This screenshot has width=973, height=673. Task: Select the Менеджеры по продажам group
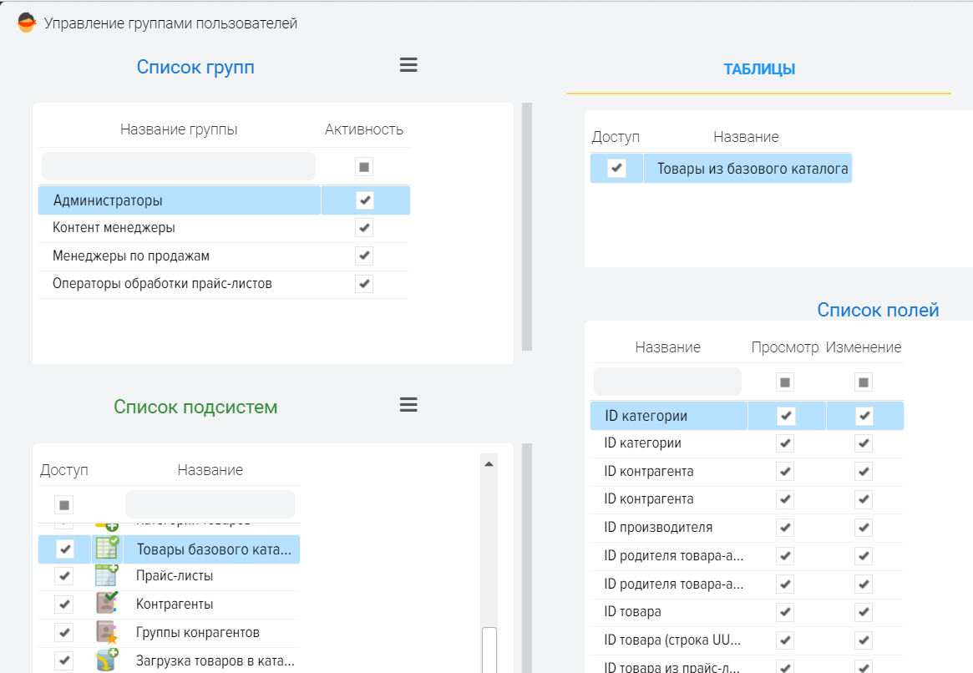131,256
